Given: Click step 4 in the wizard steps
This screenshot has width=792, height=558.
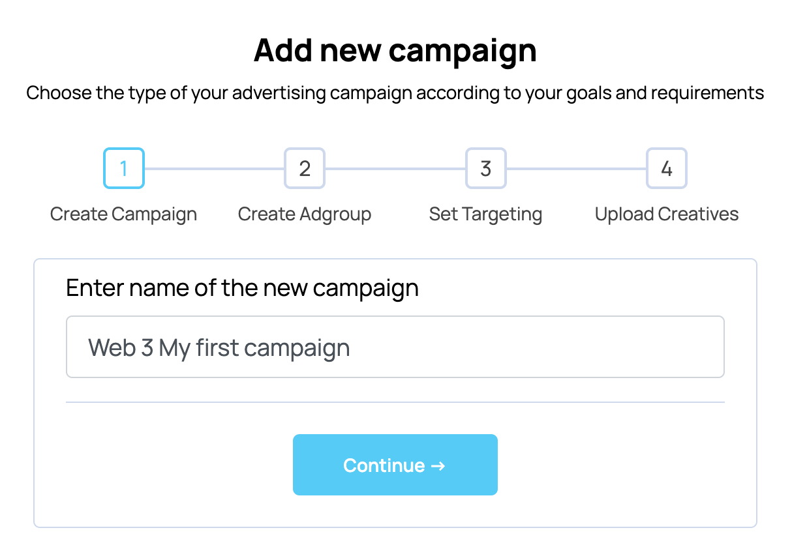Looking at the screenshot, I should 666,168.
